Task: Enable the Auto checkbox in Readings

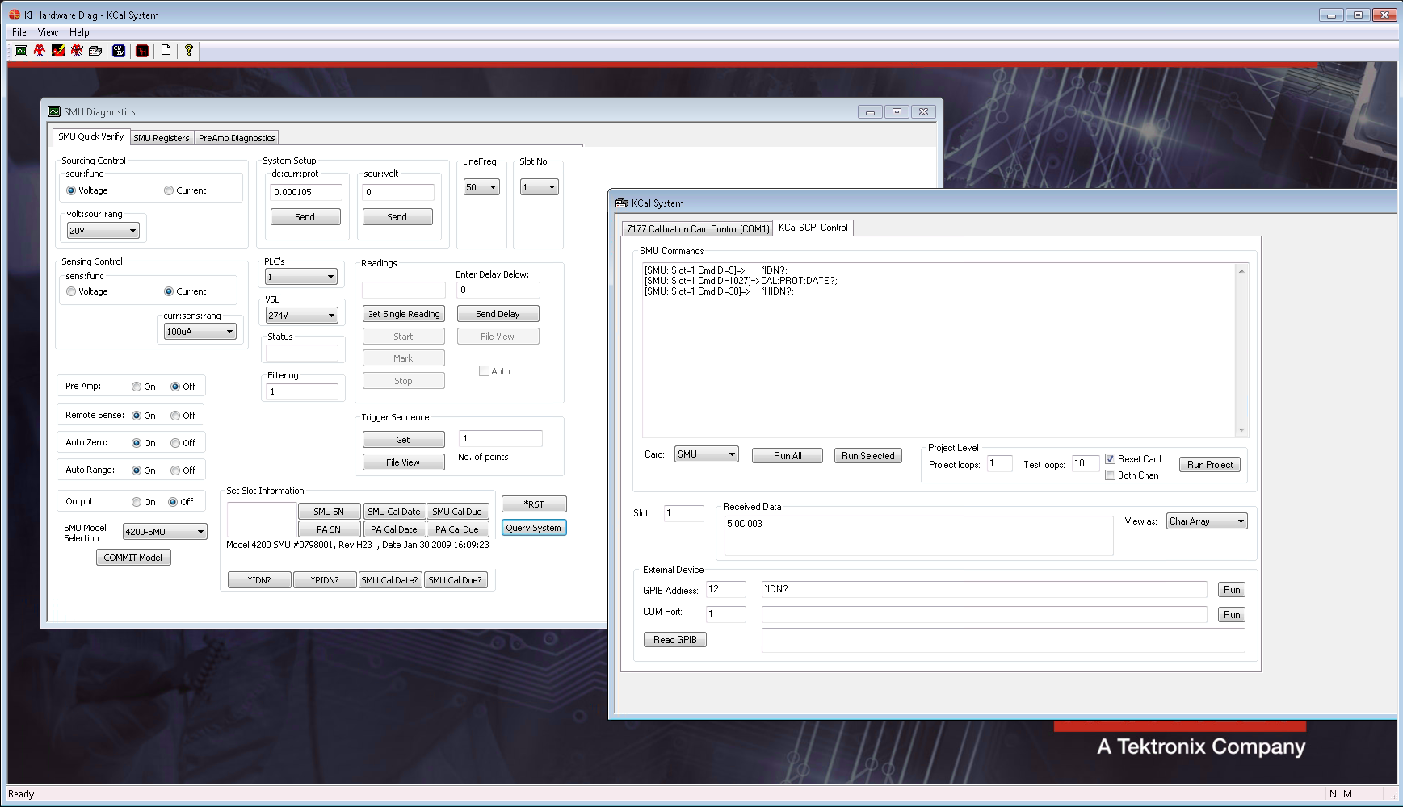Action: pyautogui.click(x=484, y=371)
